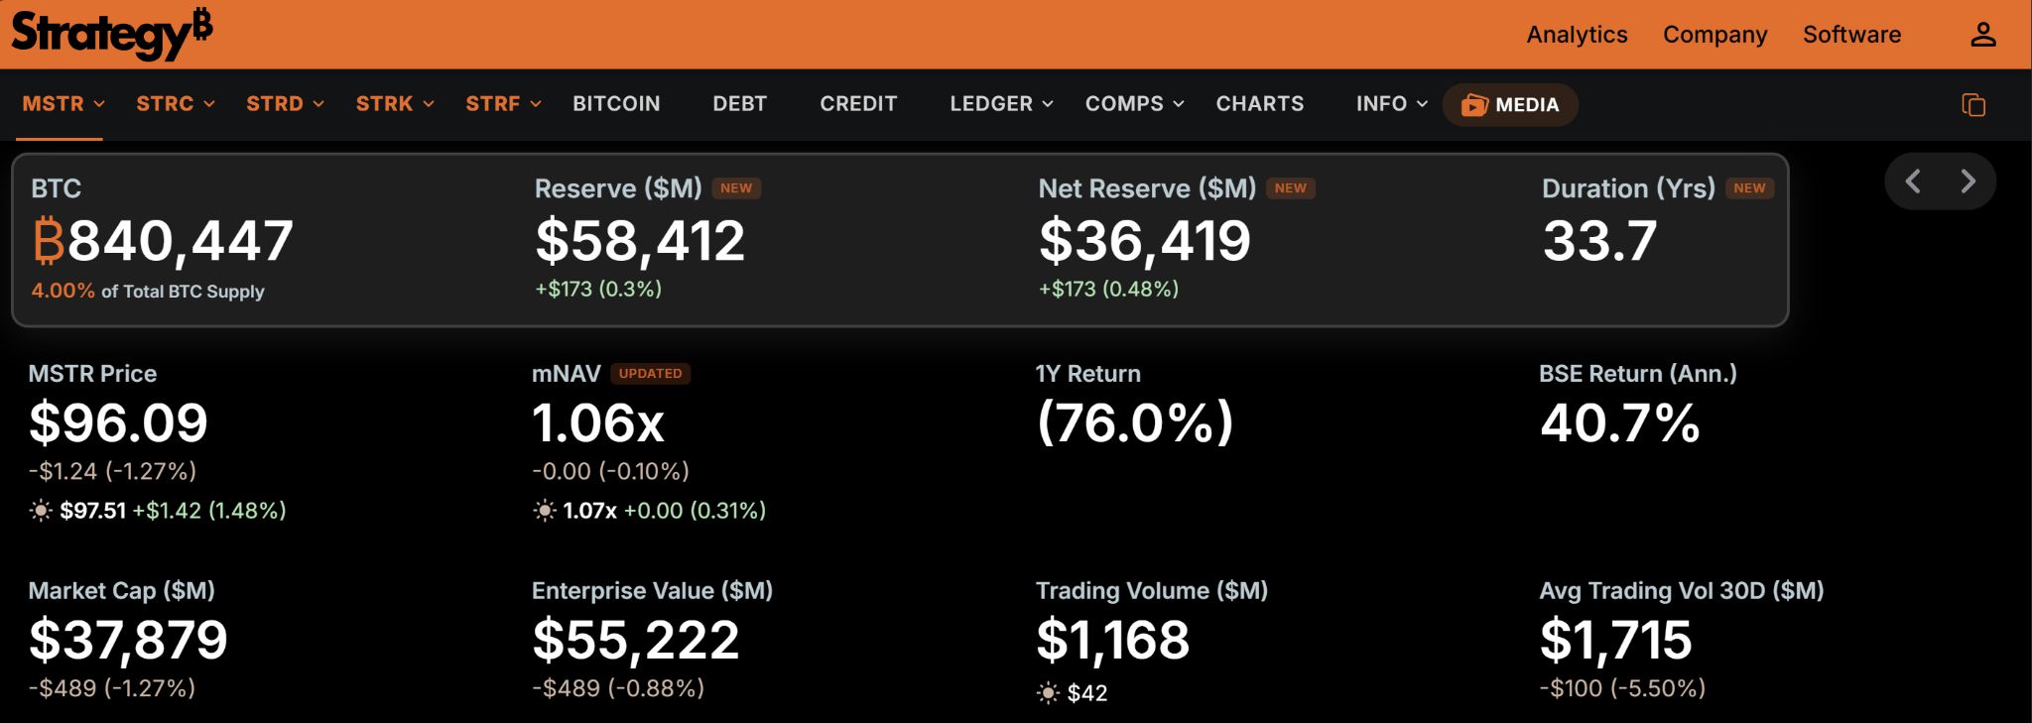Click the video icon on MEDIA button
This screenshot has width=2032, height=723.
click(x=1474, y=104)
